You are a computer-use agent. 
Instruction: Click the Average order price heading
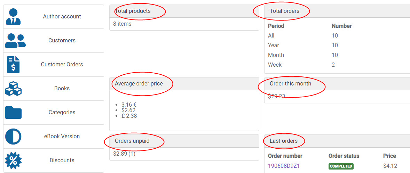pyautogui.click(x=139, y=84)
